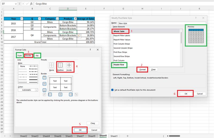
Task: Click Cancel in Modify PivotTable Style dialog
Action: tap(200, 94)
